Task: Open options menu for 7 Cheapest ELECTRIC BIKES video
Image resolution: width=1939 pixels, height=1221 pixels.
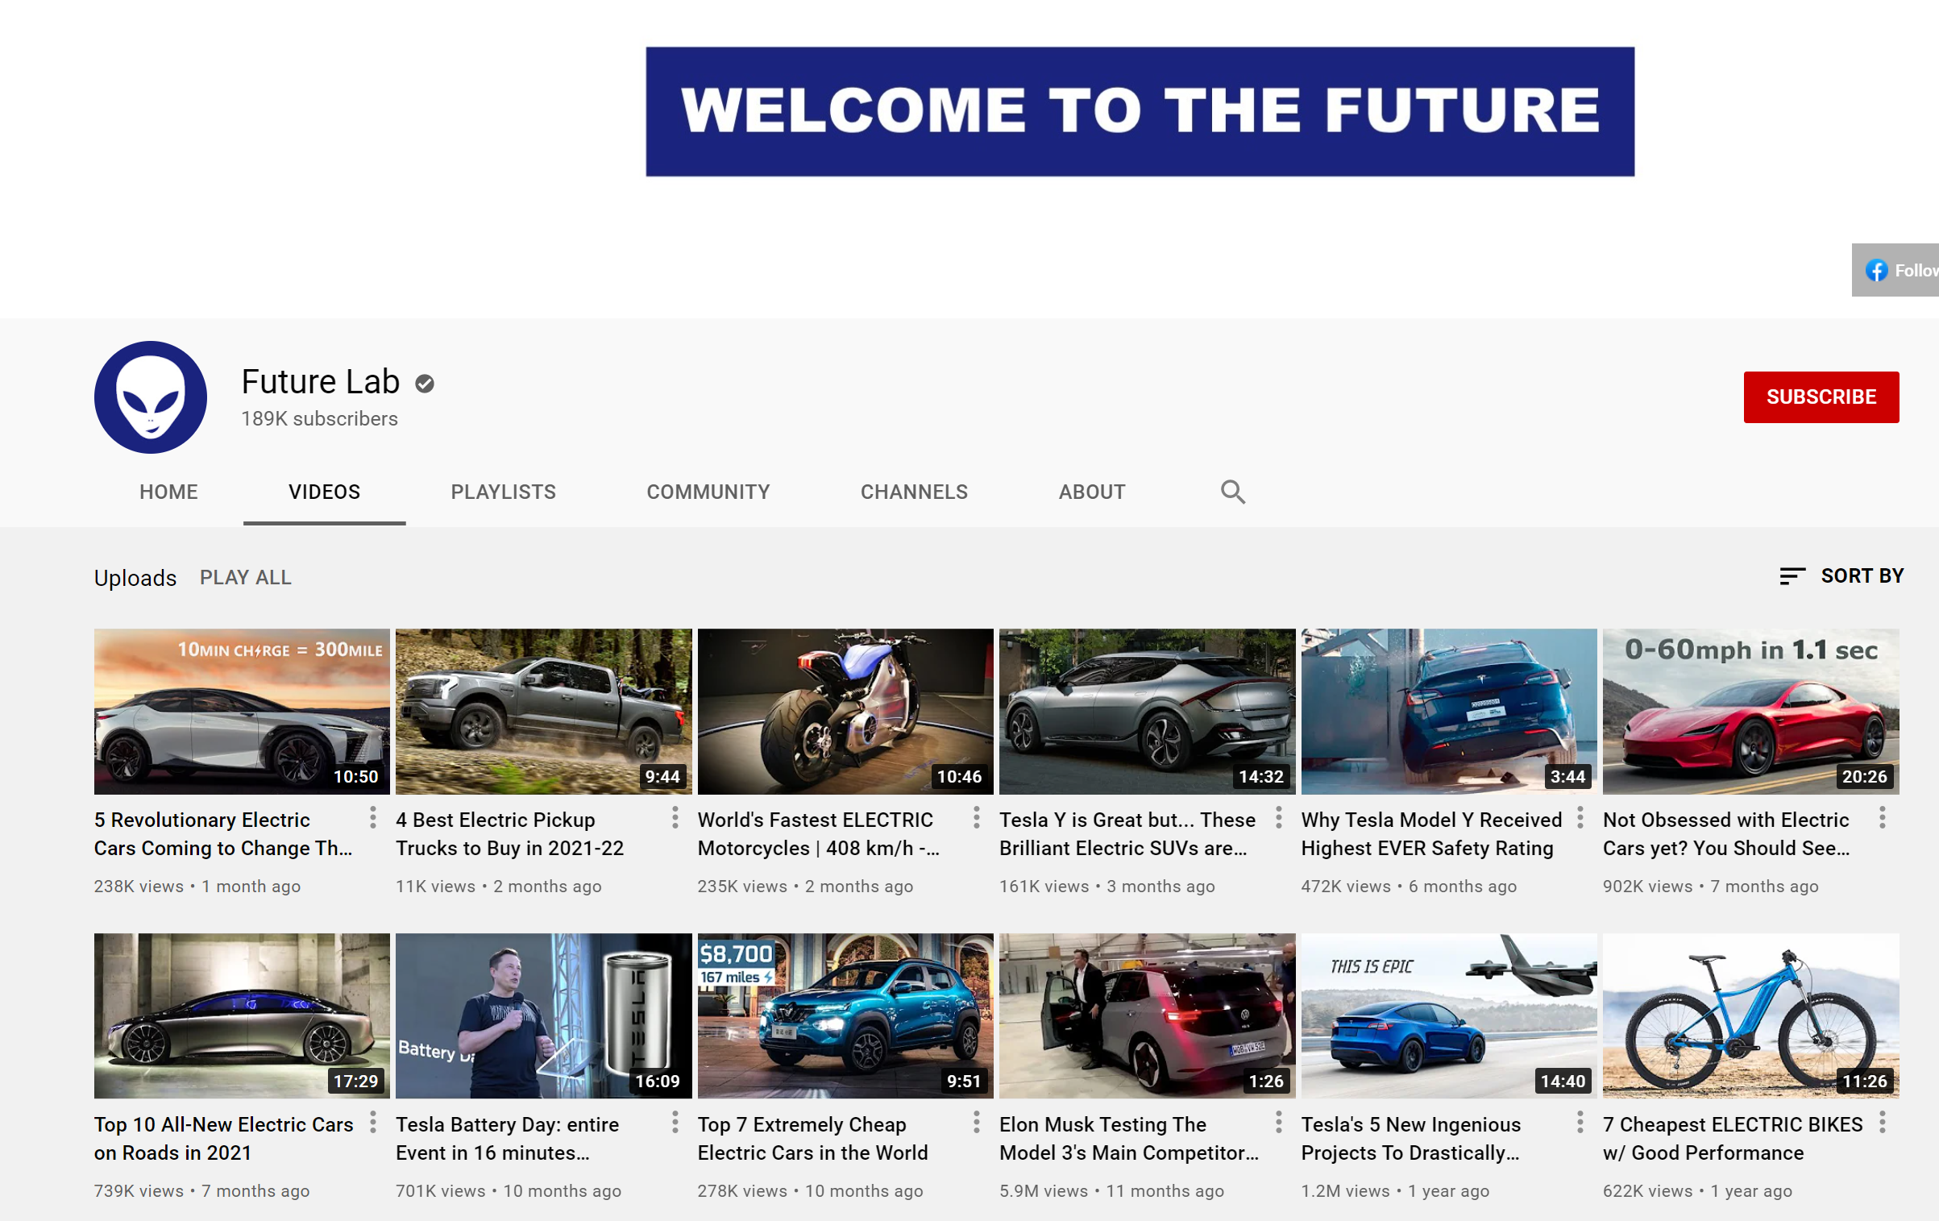Action: point(1882,1123)
